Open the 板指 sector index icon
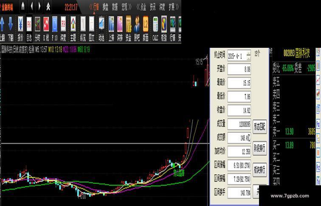Viewport: 321px width, 206px height. [164, 24]
